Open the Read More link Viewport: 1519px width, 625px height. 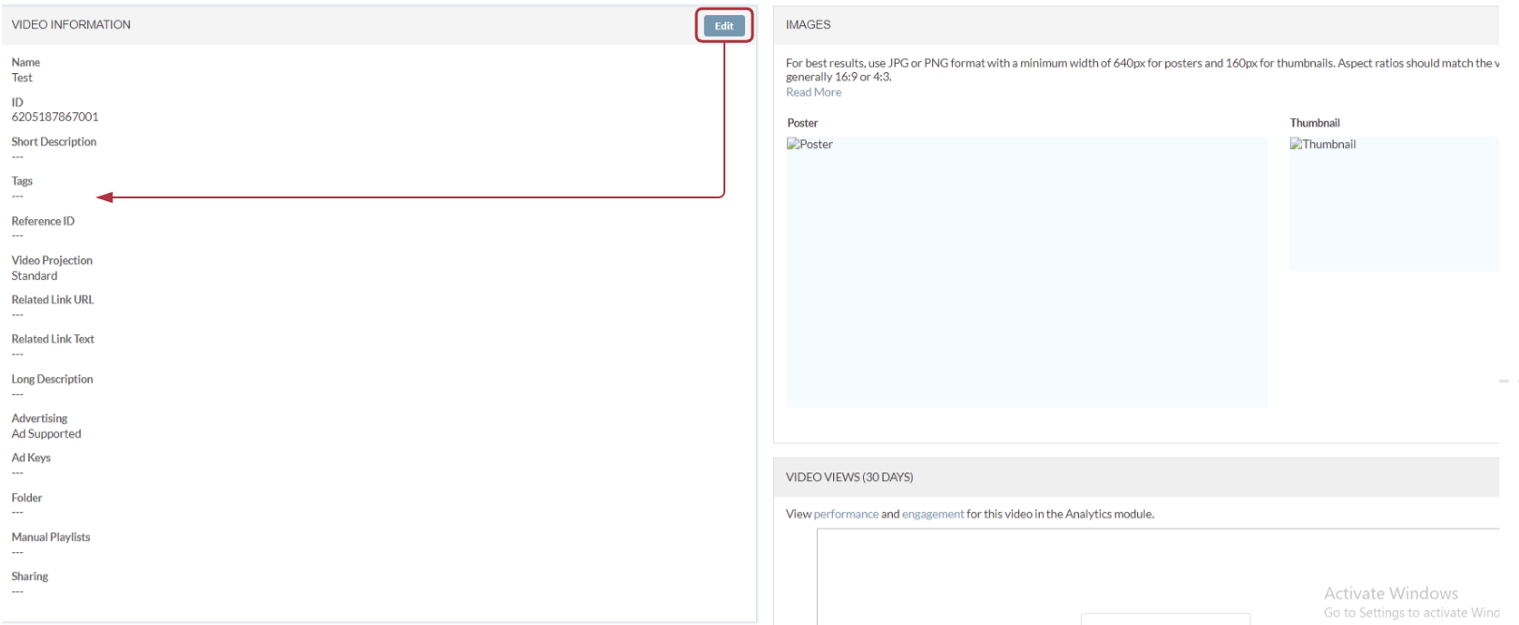(813, 93)
